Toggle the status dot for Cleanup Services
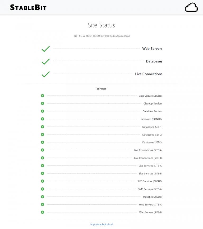Image resolution: width=203 pixels, height=229 pixels. click(43, 103)
